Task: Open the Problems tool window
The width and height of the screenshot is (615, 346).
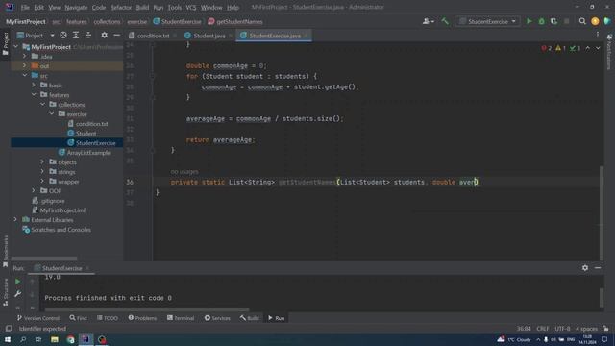Action: (142, 318)
